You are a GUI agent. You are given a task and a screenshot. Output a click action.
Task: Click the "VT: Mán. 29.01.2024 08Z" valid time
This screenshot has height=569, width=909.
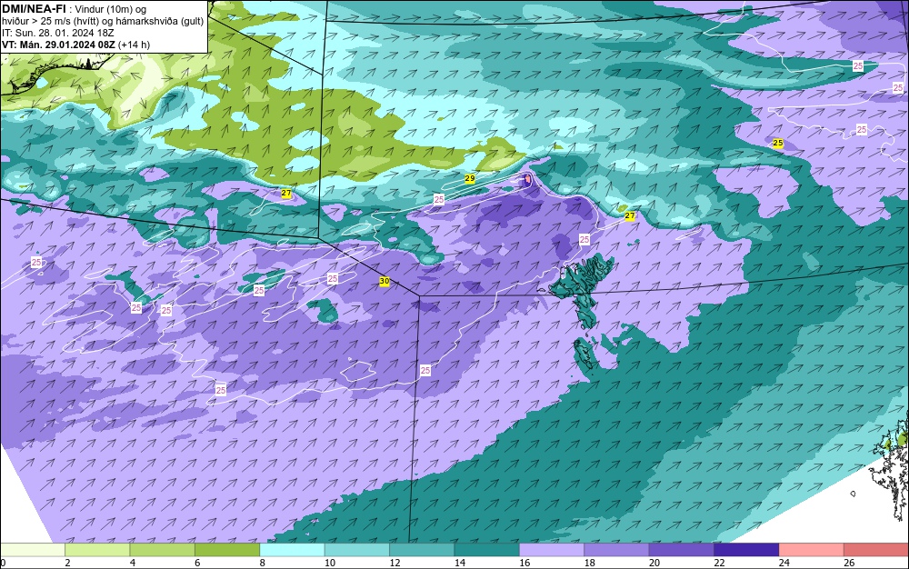pos(58,45)
